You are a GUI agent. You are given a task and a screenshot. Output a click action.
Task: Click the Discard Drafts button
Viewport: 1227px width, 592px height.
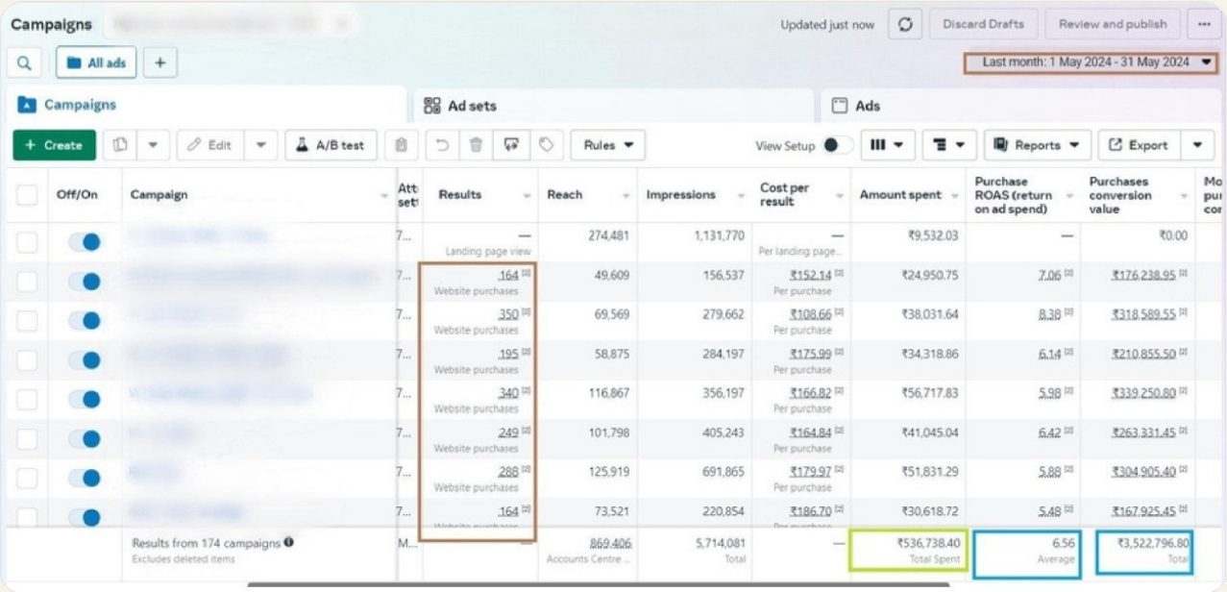pyautogui.click(x=983, y=24)
